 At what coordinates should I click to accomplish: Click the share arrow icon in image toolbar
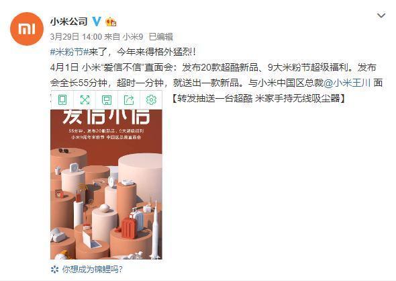129,100
